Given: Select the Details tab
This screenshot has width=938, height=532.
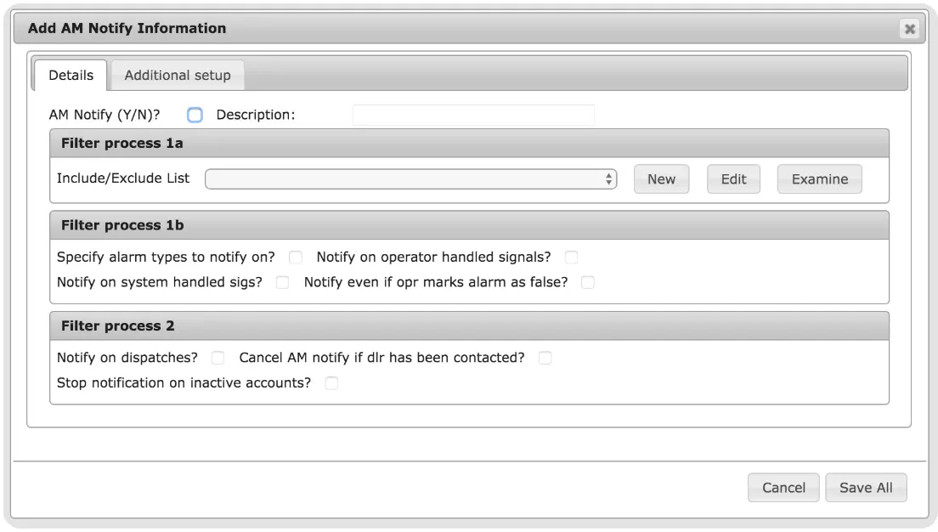Looking at the screenshot, I should click(71, 76).
